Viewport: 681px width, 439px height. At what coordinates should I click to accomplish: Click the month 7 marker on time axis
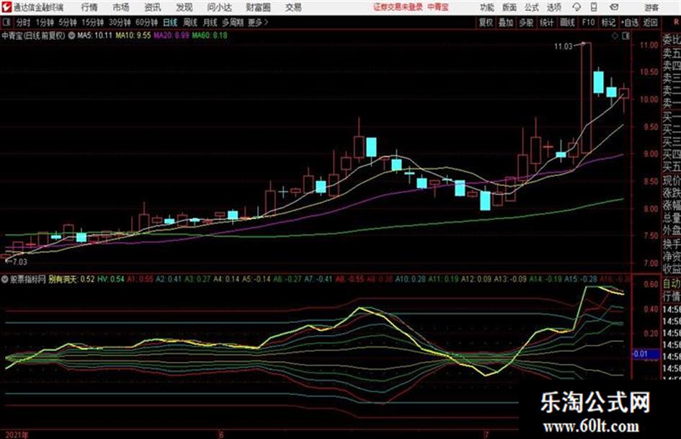tap(486, 435)
